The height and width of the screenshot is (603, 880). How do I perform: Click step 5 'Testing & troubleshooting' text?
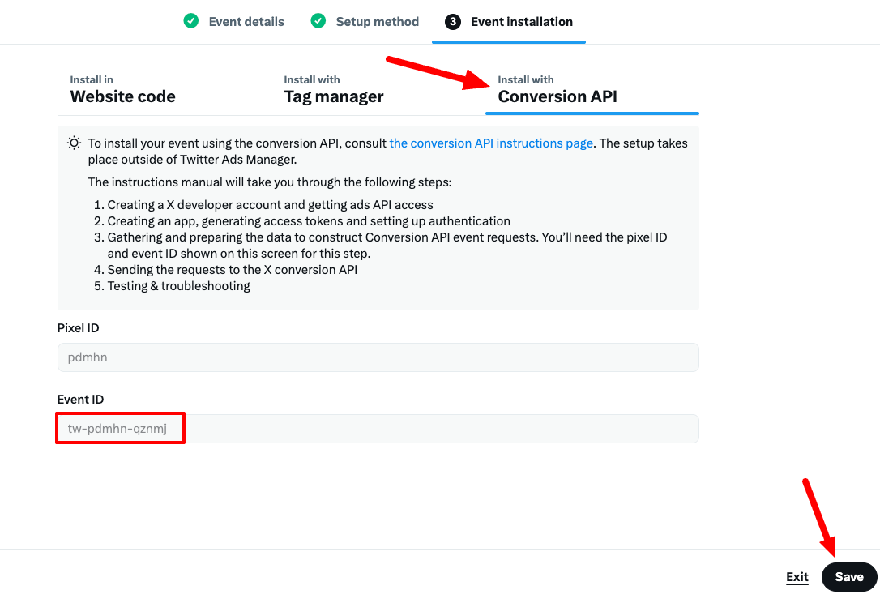click(178, 286)
